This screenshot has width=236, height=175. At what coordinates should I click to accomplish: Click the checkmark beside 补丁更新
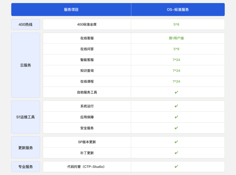click(x=176, y=153)
